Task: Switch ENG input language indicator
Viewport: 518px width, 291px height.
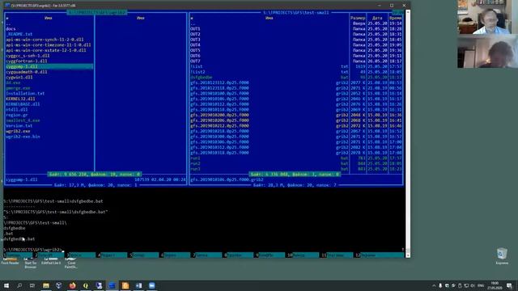Action: tap(481, 285)
